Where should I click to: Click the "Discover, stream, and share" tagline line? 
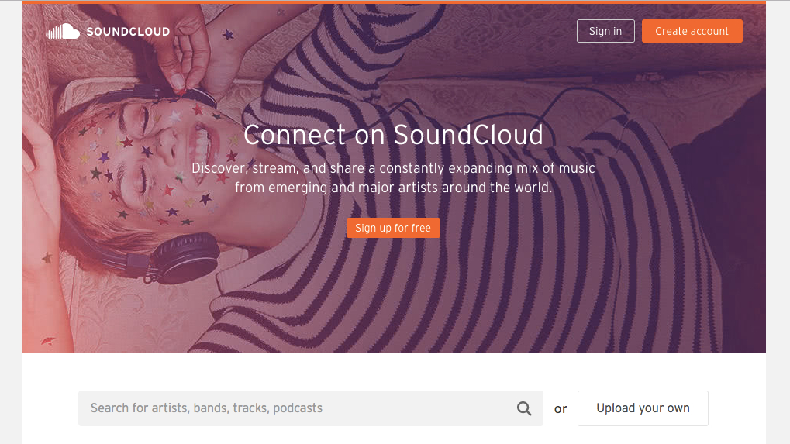click(x=393, y=168)
